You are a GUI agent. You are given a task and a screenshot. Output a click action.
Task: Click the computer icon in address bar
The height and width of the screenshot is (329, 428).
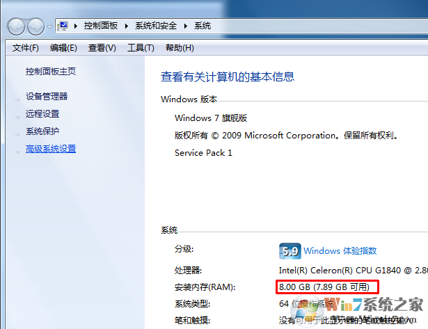[x=63, y=26]
